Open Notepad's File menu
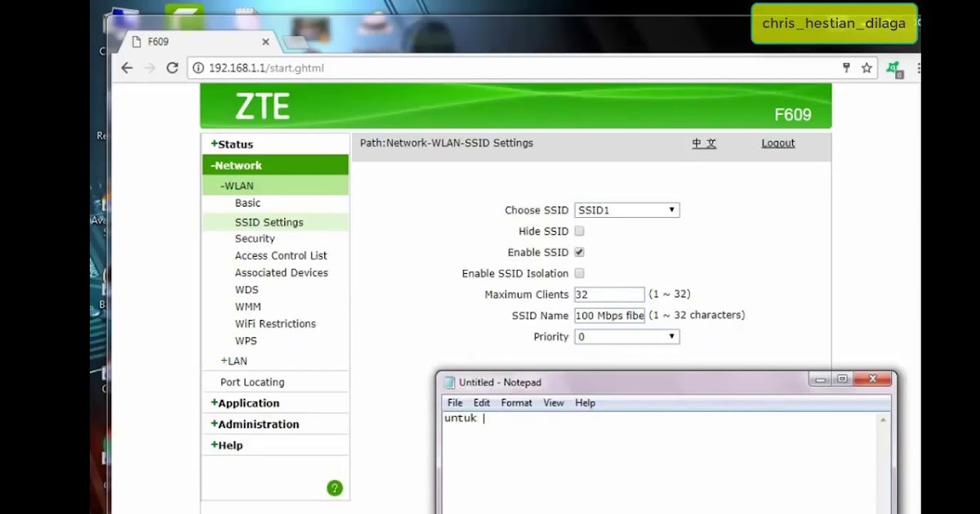Viewport: 980px width, 514px height. coord(455,403)
